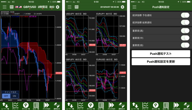Select the EUR/USD 60分足 chart
This screenshot has height=110, width=192.
click(108, 80)
